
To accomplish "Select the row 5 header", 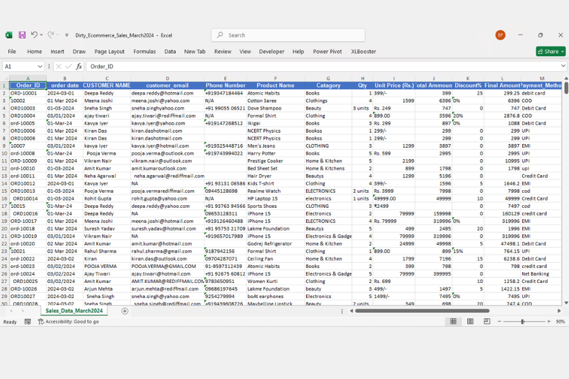I will pos(4,116).
